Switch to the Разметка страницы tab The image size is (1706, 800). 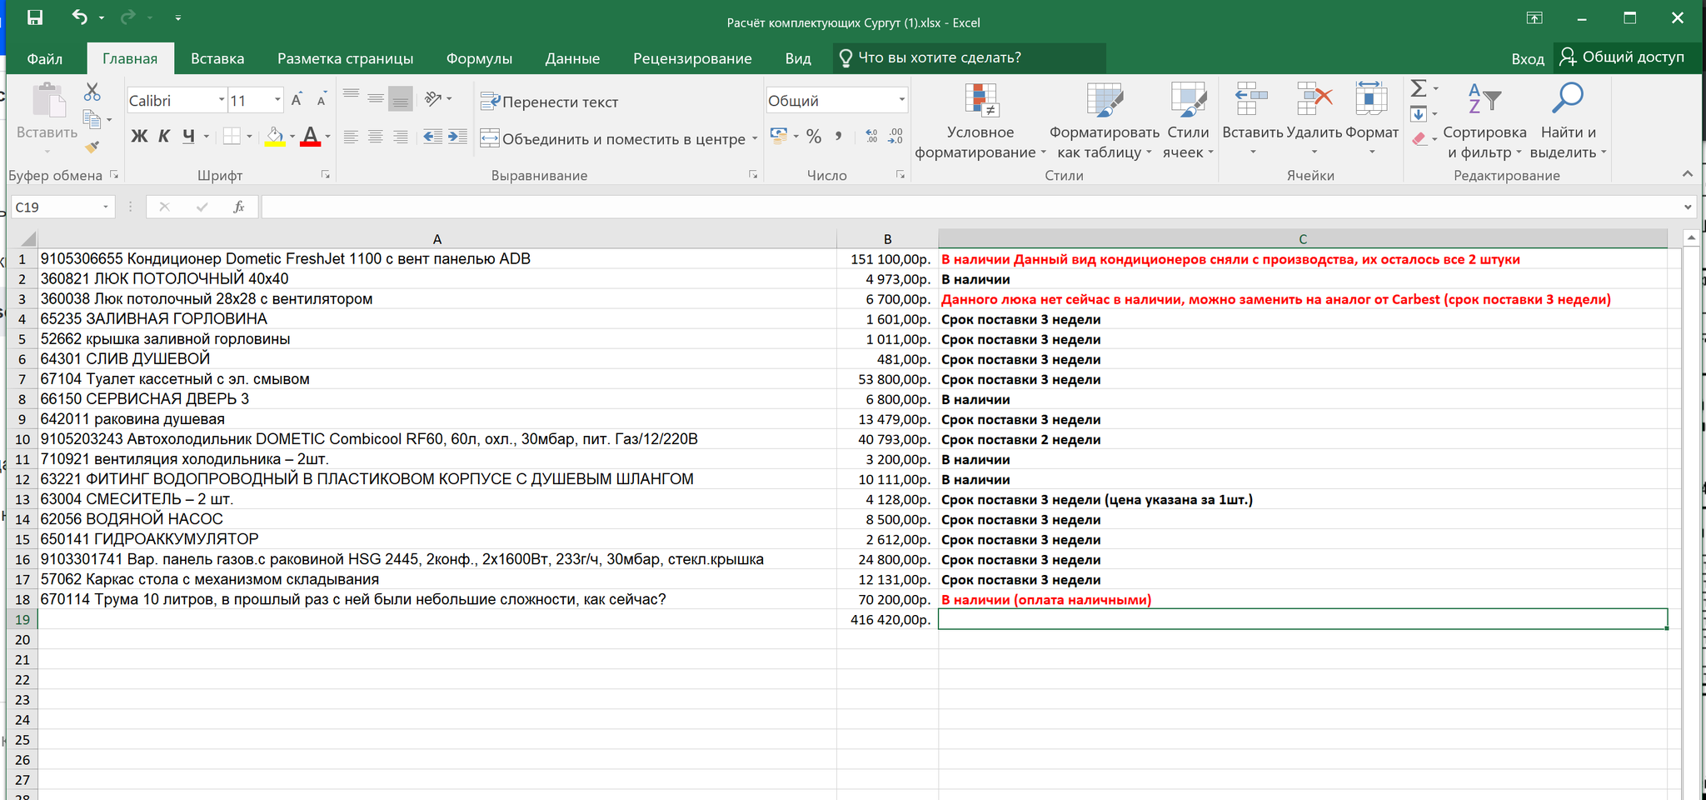[345, 58]
